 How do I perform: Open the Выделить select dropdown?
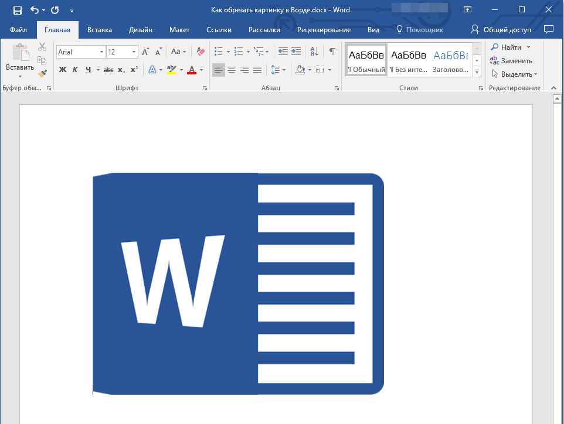coord(514,74)
